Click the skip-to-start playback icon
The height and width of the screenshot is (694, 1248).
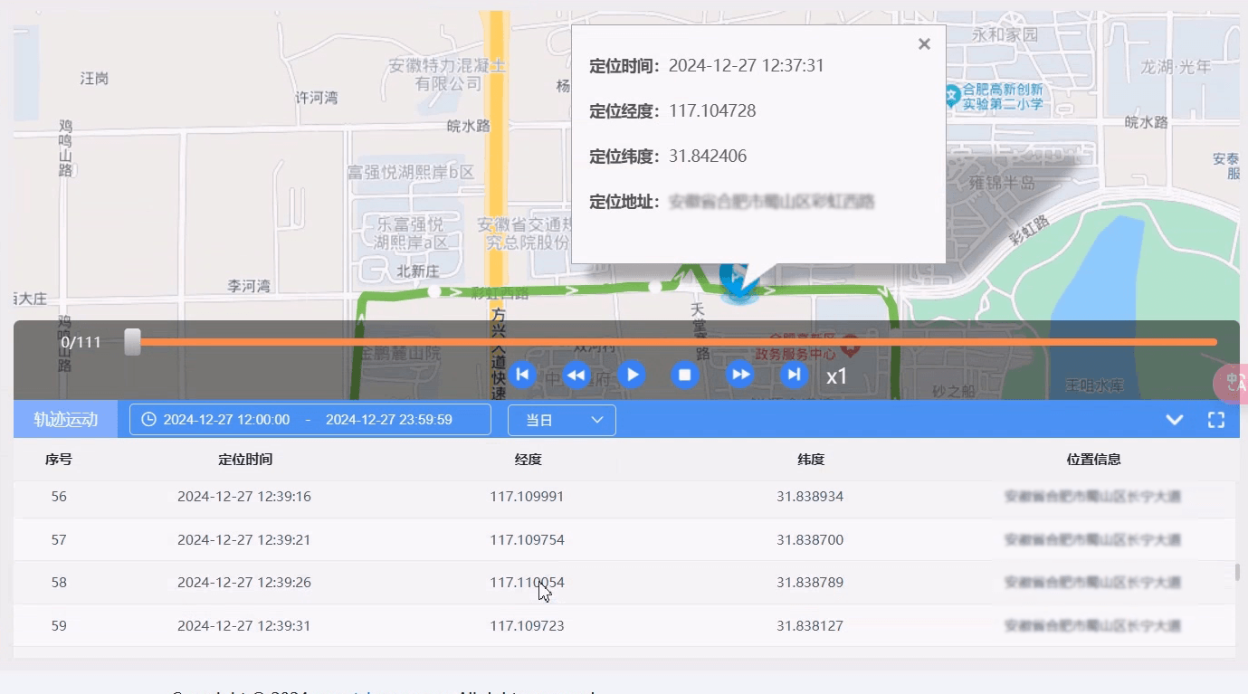pyautogui.click(x=522, y=375)
